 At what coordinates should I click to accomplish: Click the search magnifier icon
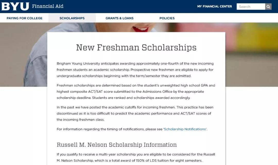pos(268,6)
